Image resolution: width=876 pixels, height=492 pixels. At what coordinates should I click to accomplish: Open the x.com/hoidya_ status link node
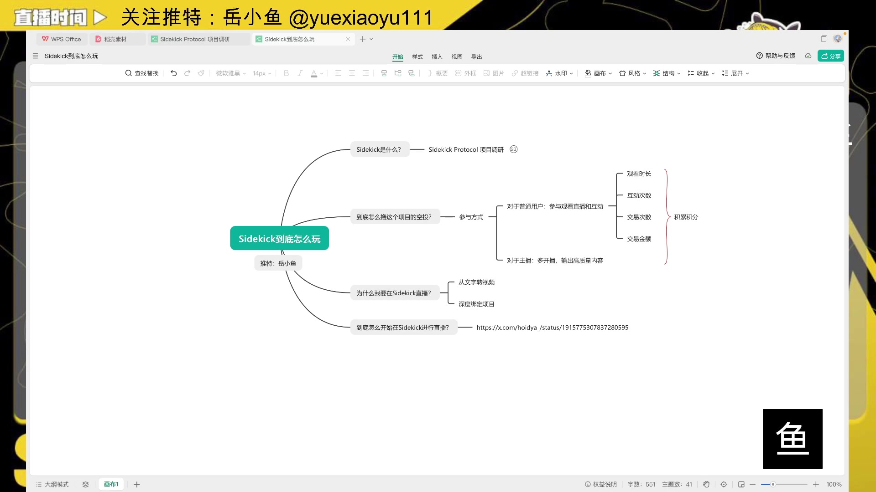[553, 328]
